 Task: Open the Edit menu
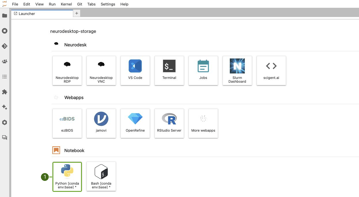[x=27, y=4]
